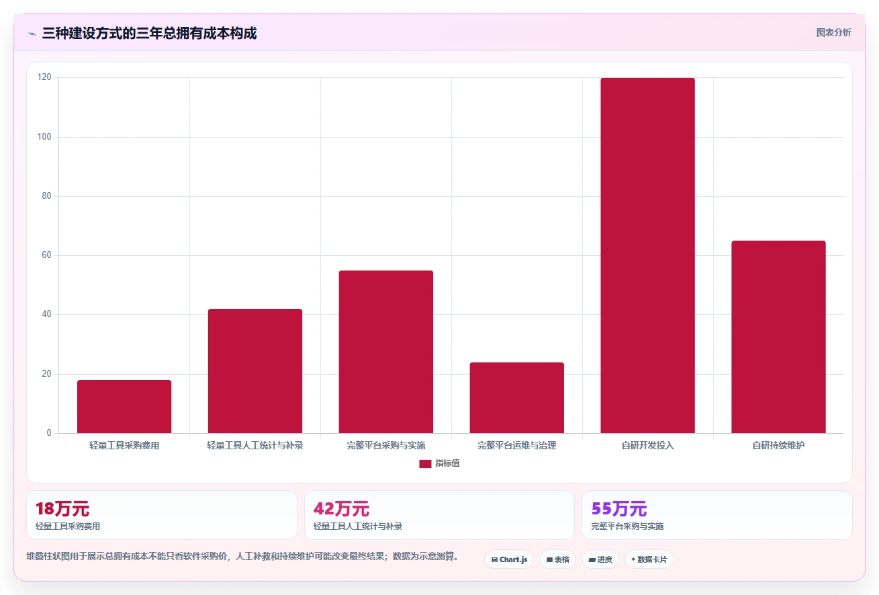Screen dimensions: 879x595
Task: Select the 进度 tag chip
Action: tap(600, 559)
